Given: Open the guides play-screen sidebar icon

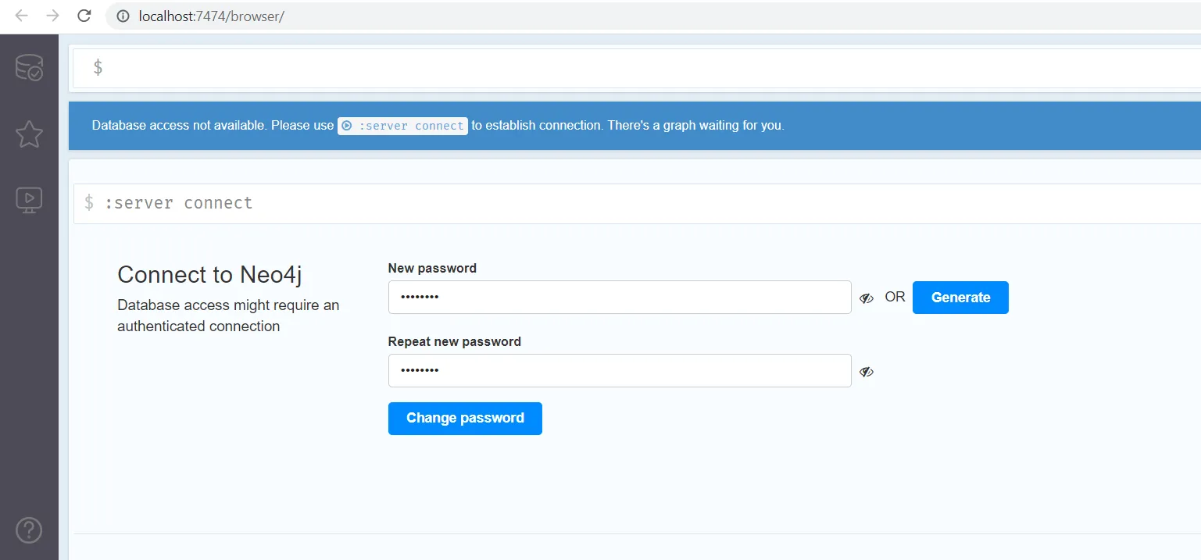Looking at the screenshot, I should [29, 201].
